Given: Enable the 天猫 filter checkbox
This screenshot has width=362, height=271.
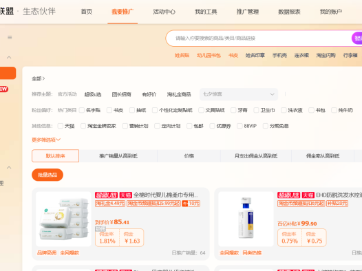Looking at the screenshot, I should (x=61, y=126).
